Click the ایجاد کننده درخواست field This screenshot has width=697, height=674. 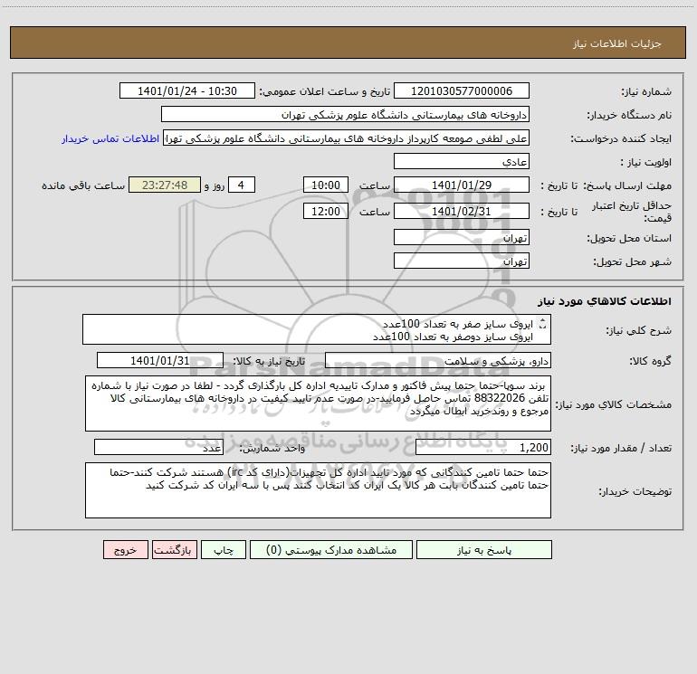[x=346, y=138]
